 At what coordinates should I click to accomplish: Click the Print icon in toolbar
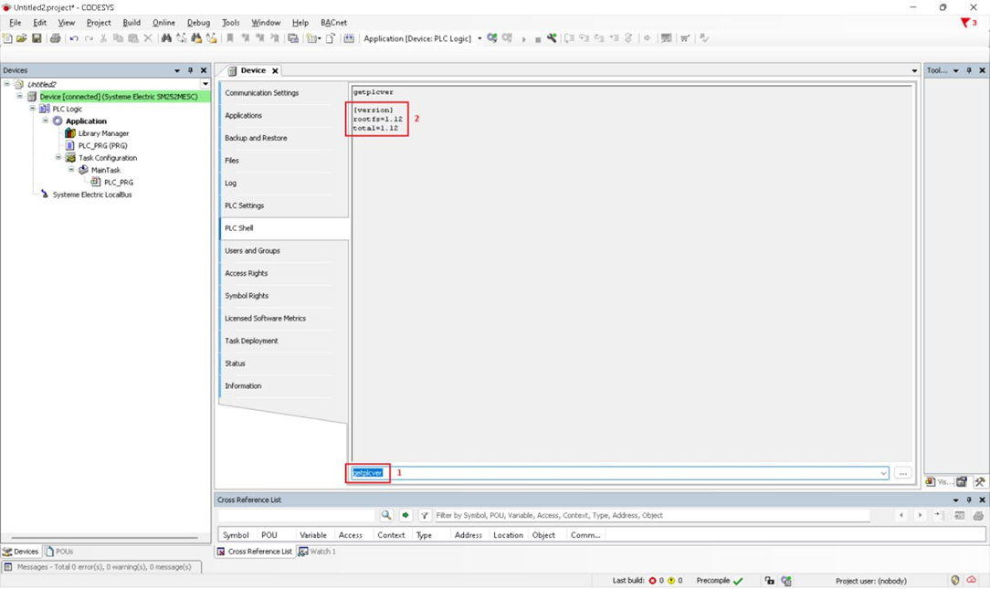[55, 38]
